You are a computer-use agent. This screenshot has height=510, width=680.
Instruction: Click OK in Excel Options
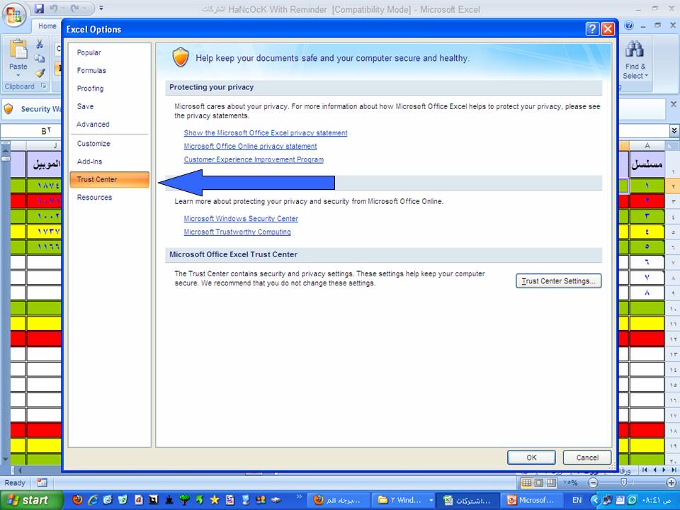pos(531,458)
